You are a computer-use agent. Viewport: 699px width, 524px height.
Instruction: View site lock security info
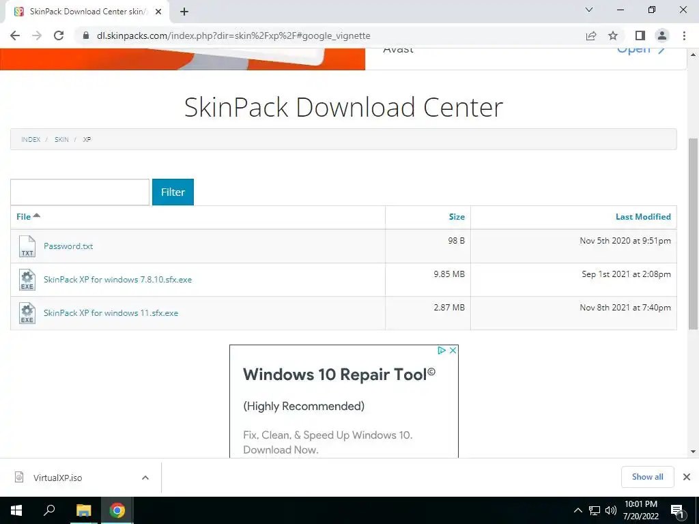click(86, 35)
